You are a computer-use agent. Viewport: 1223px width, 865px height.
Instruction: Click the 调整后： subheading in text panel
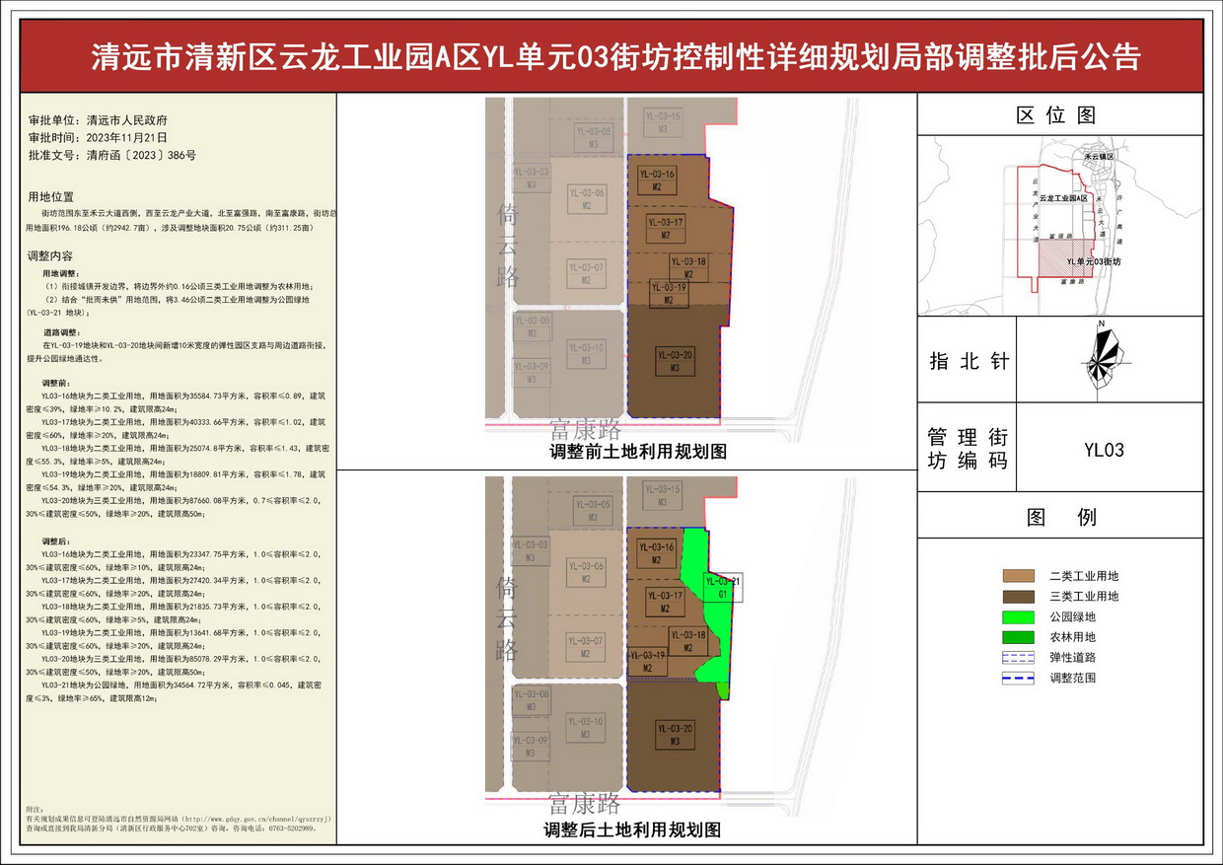pos(57,541)
